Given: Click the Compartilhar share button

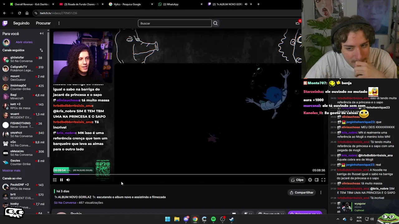Looking at the screenshot, I should pos(301,193).
